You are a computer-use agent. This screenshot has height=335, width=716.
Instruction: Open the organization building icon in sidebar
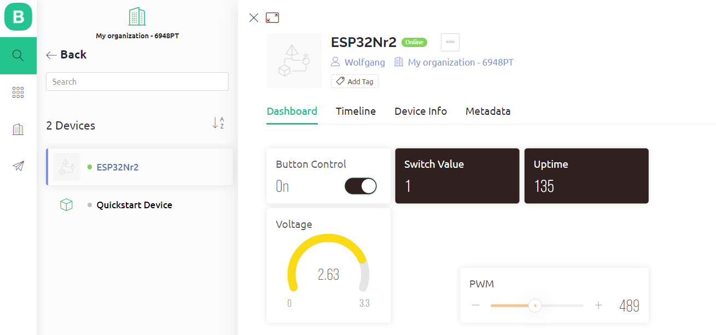[x=18, y=130]
